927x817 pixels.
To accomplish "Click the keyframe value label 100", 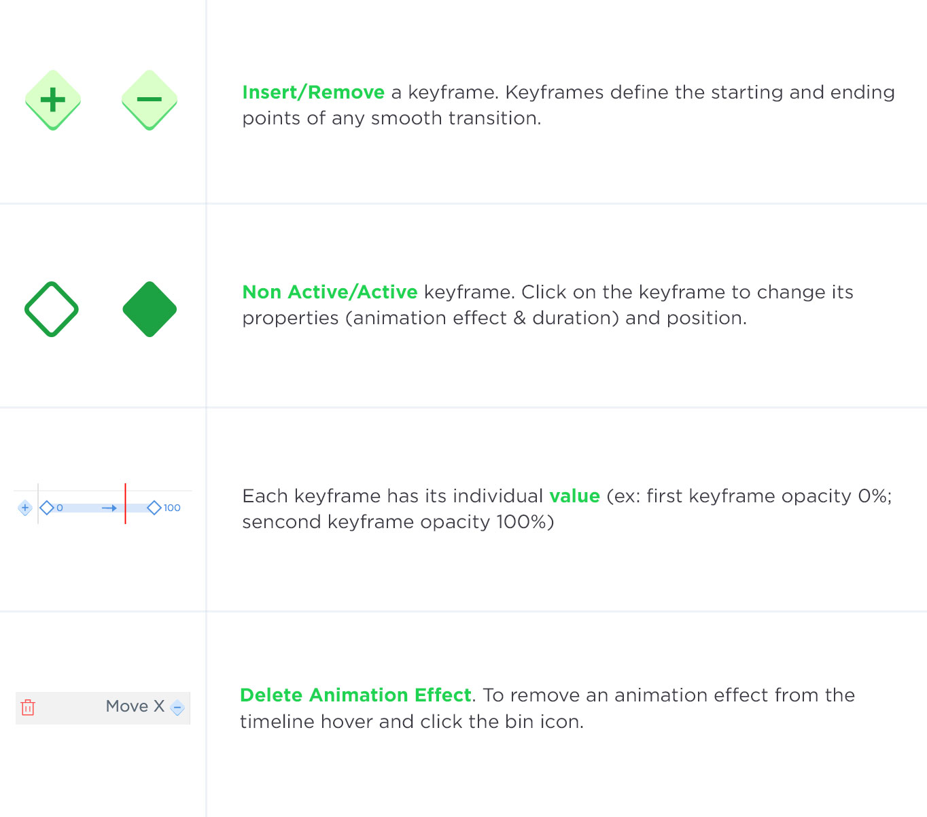I will point(172,508).
